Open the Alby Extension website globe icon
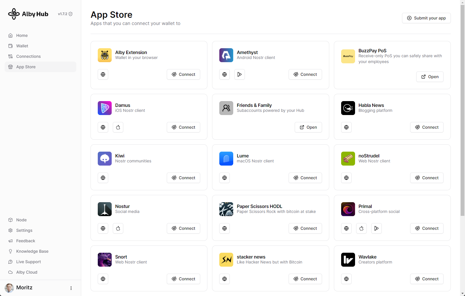Screen dimensions: 465x296 tap(103, 74)
